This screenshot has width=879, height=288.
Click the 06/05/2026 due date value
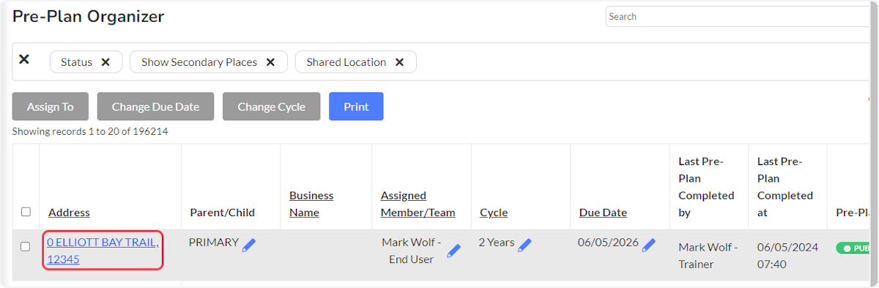[x=608, y=243]
